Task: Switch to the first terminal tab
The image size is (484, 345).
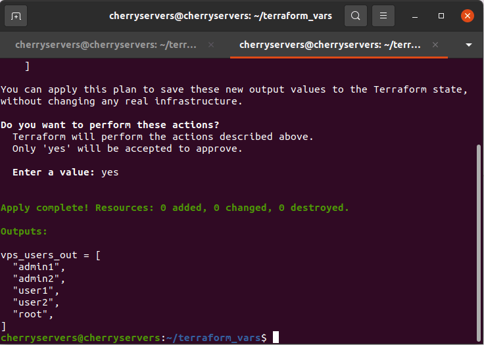Action: click(x=105, y=45)
